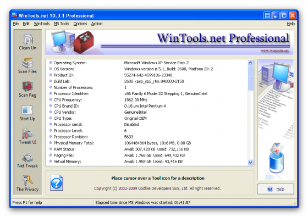This screenshot has width=308, height=217.
Task: Maximize the WinTools.net window
Action: click(x=284, y=15)
